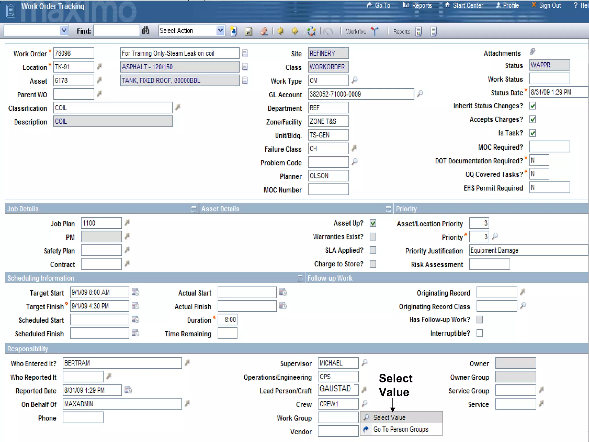
Task: Enable the Interruptible checkbox
Action: pyautogui.click(x=479, y=333)
